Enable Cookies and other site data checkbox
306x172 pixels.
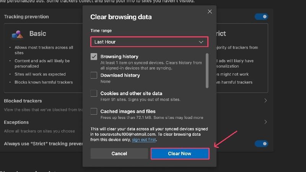(94, 93)
